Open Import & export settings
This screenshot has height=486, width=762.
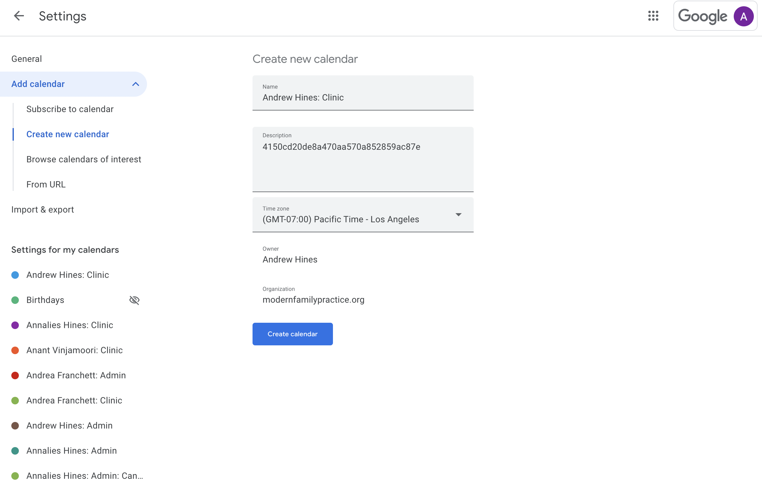pos(42,209)
